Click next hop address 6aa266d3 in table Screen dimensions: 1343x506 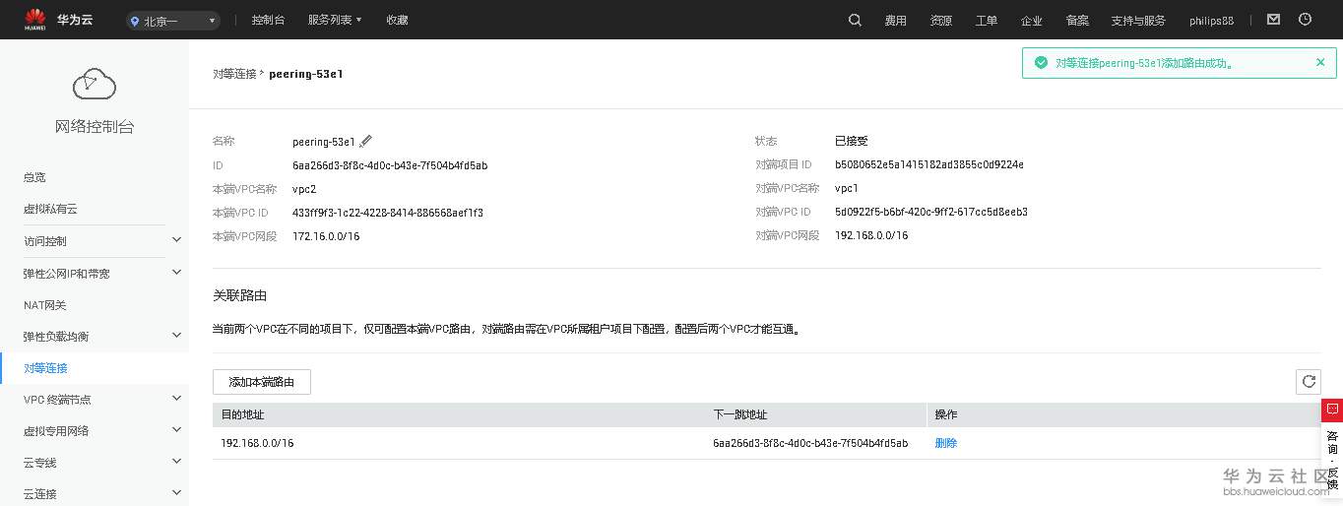[810, 443]
